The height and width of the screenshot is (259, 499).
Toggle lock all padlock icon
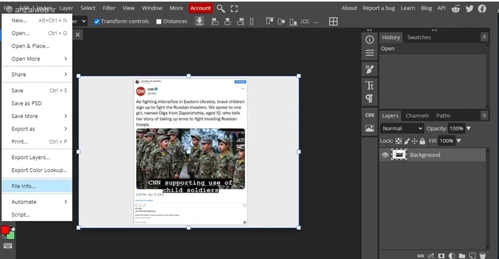click(422, 141)
